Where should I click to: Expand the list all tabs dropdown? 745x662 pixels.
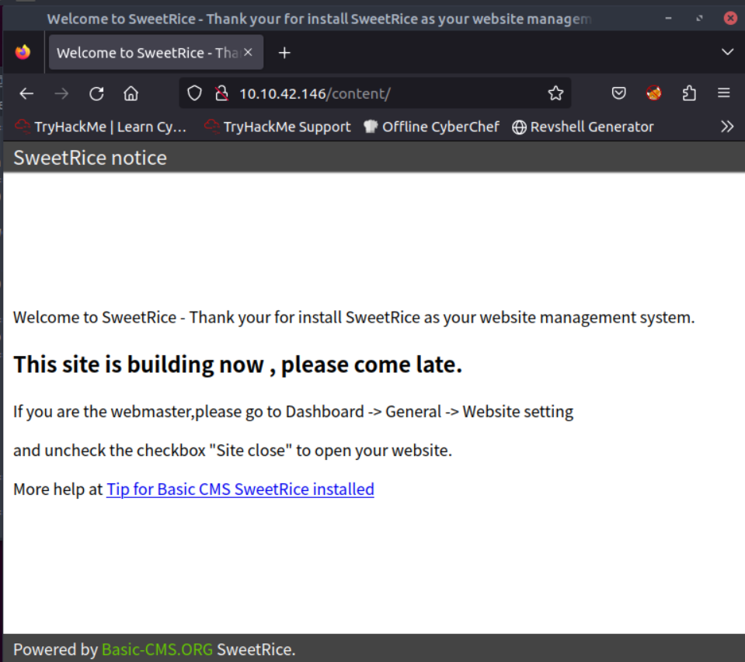727,52
